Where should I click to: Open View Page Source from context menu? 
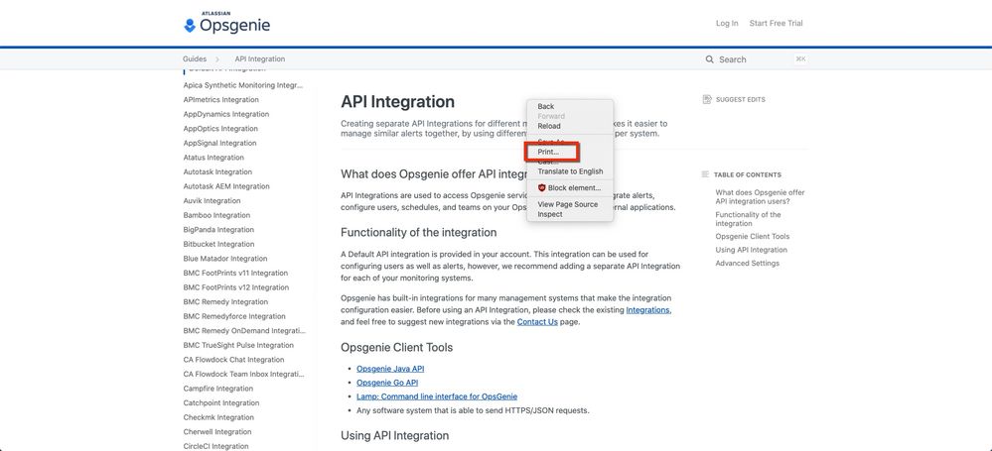(568, 204)
